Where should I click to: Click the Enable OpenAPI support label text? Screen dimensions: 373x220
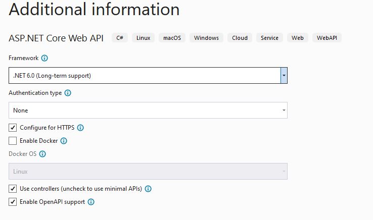53,202
